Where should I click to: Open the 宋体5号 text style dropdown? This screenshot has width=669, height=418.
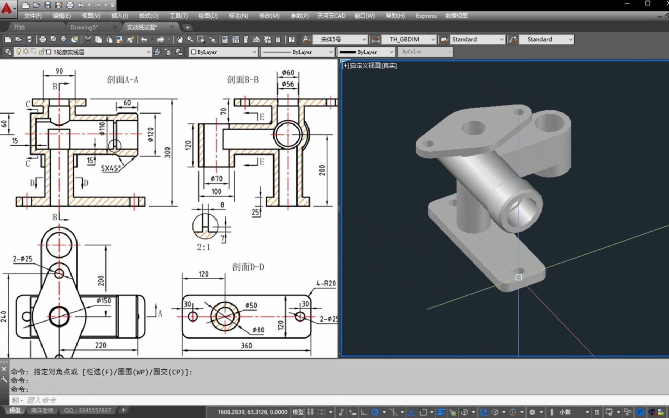click(x=364, y=39)
